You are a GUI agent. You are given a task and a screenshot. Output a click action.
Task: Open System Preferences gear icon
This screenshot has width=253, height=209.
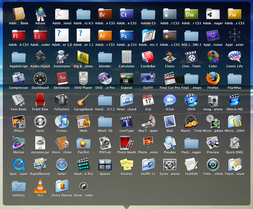click(x=170, y=164)
